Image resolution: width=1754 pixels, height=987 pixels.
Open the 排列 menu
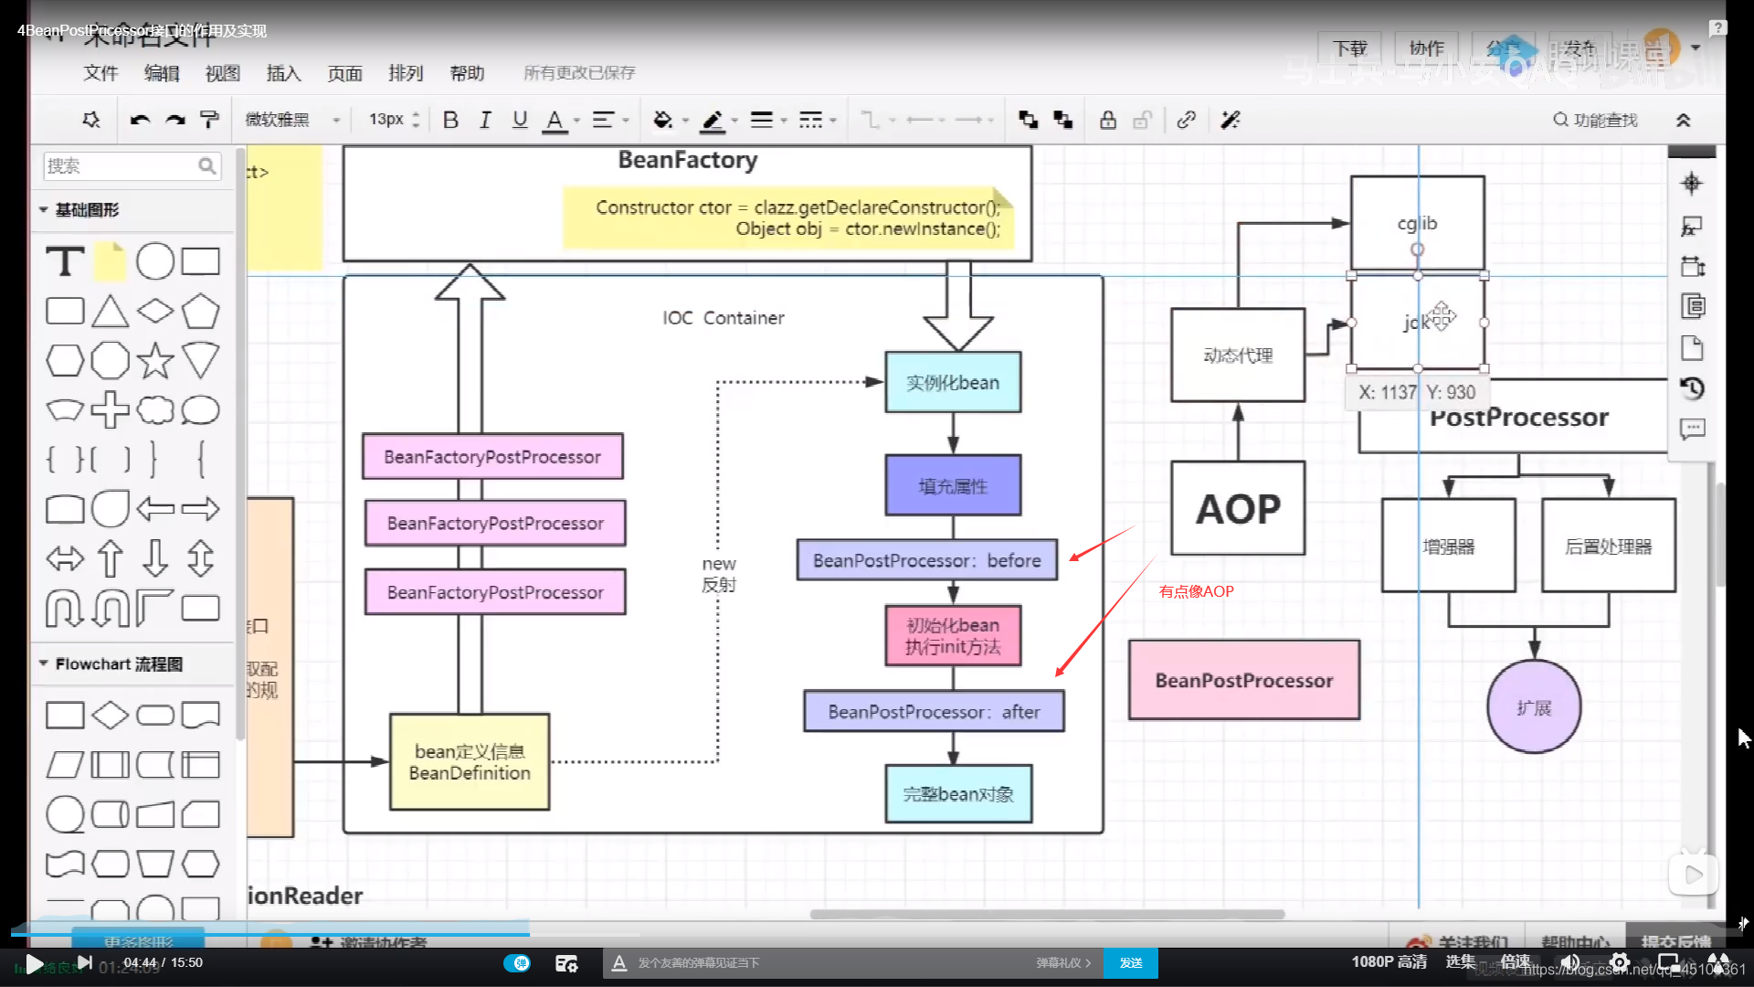(406, 73)
